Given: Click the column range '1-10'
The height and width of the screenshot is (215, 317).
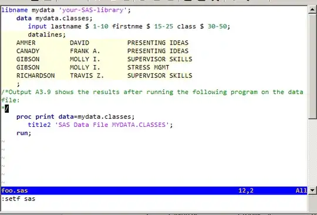Looking at the screenshot, I should click(101, 26).
